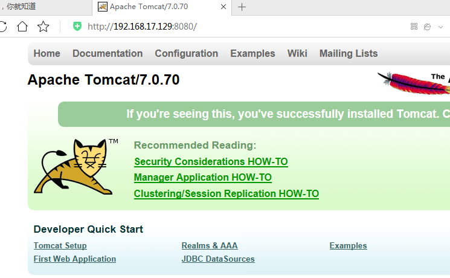
Task: Click the browser reload icon
Action: [x=2, y=27]
